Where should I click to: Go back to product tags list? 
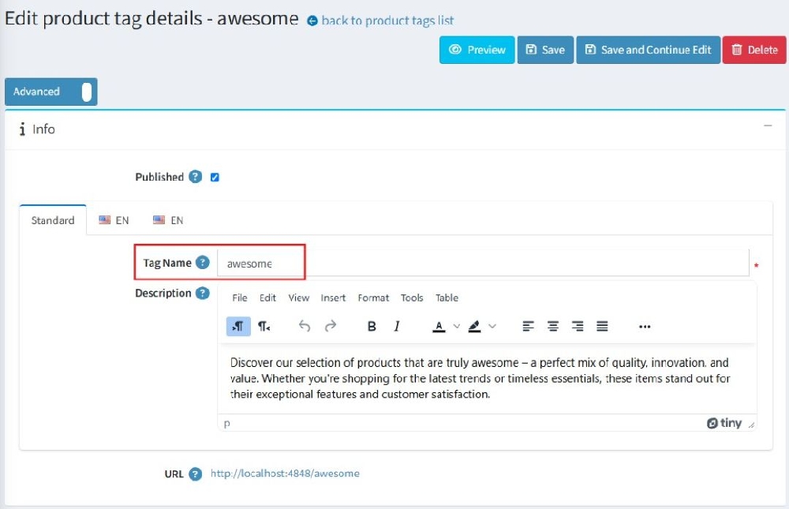(x=380, y=21)
